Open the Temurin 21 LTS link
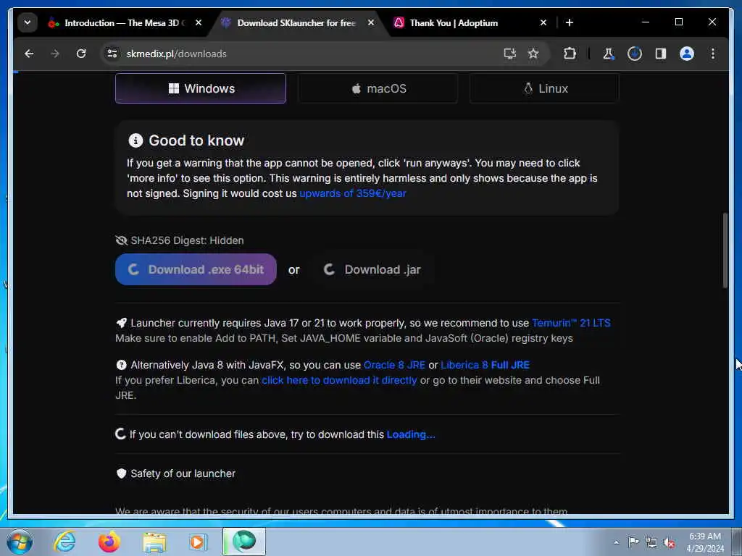The image size is (742, 556). (571, 323)
